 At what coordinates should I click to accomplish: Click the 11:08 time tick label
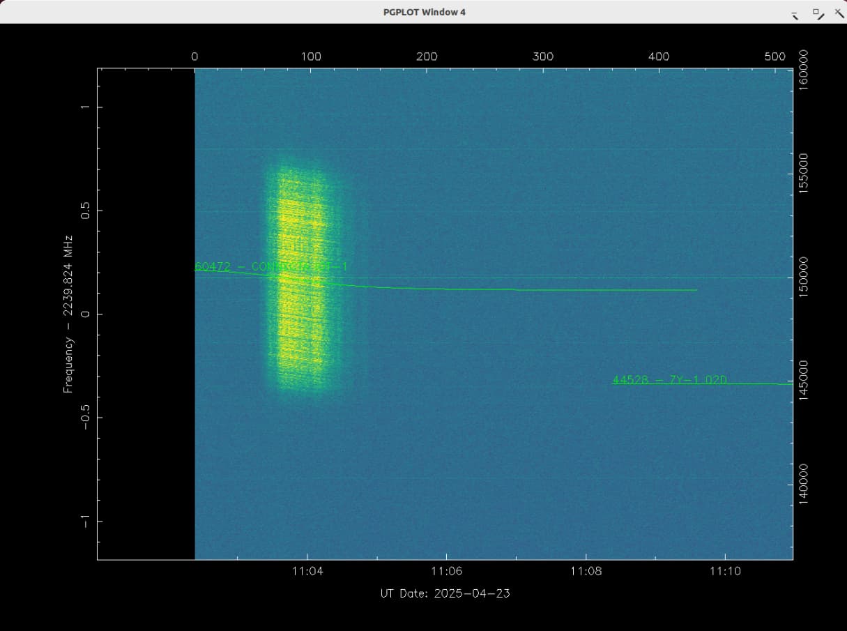586,571
